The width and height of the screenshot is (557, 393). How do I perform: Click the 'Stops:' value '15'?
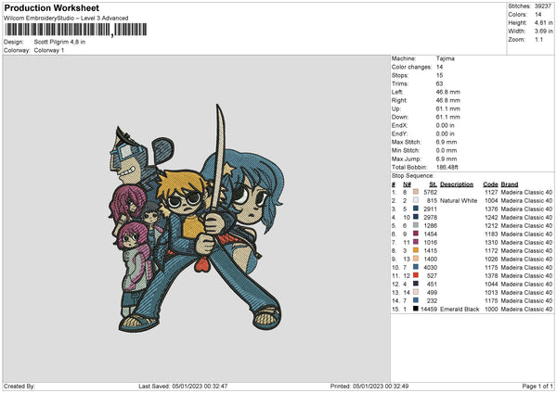click(x=439, y=75)
